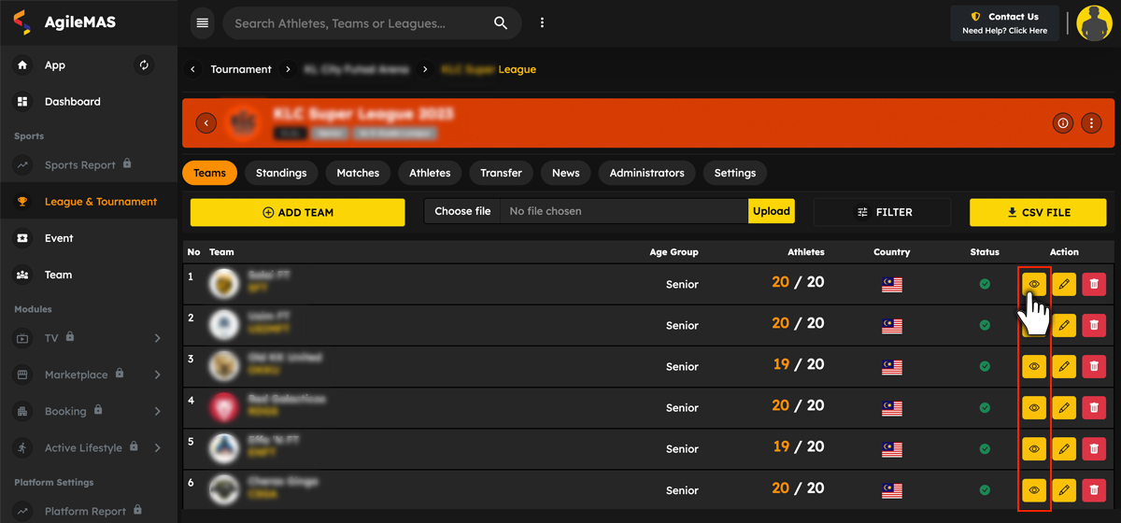This screenshot has width=1121, height=523.
Task: Expand the Marketplace module in sidebar
Action: [x=157, y=375]
